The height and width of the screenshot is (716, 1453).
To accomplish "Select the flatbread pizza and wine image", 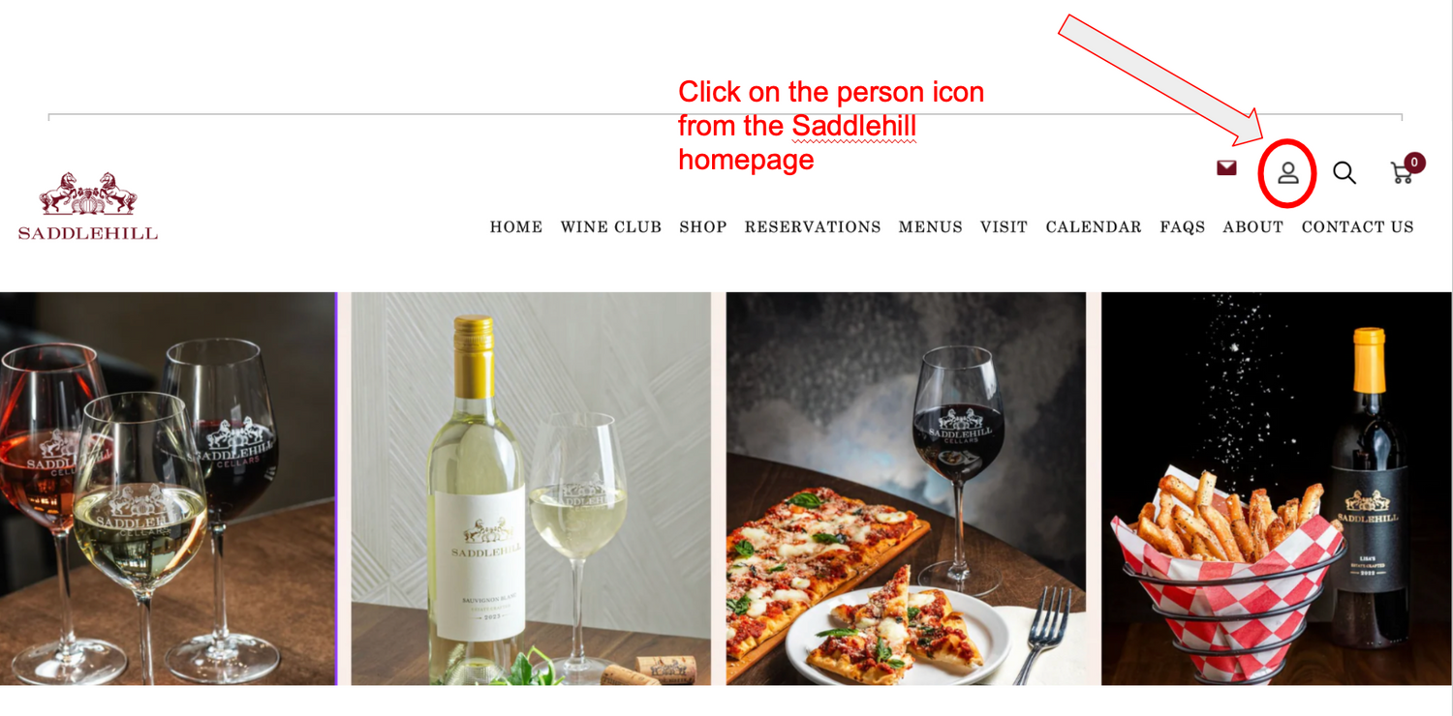I will coord(906,489).
